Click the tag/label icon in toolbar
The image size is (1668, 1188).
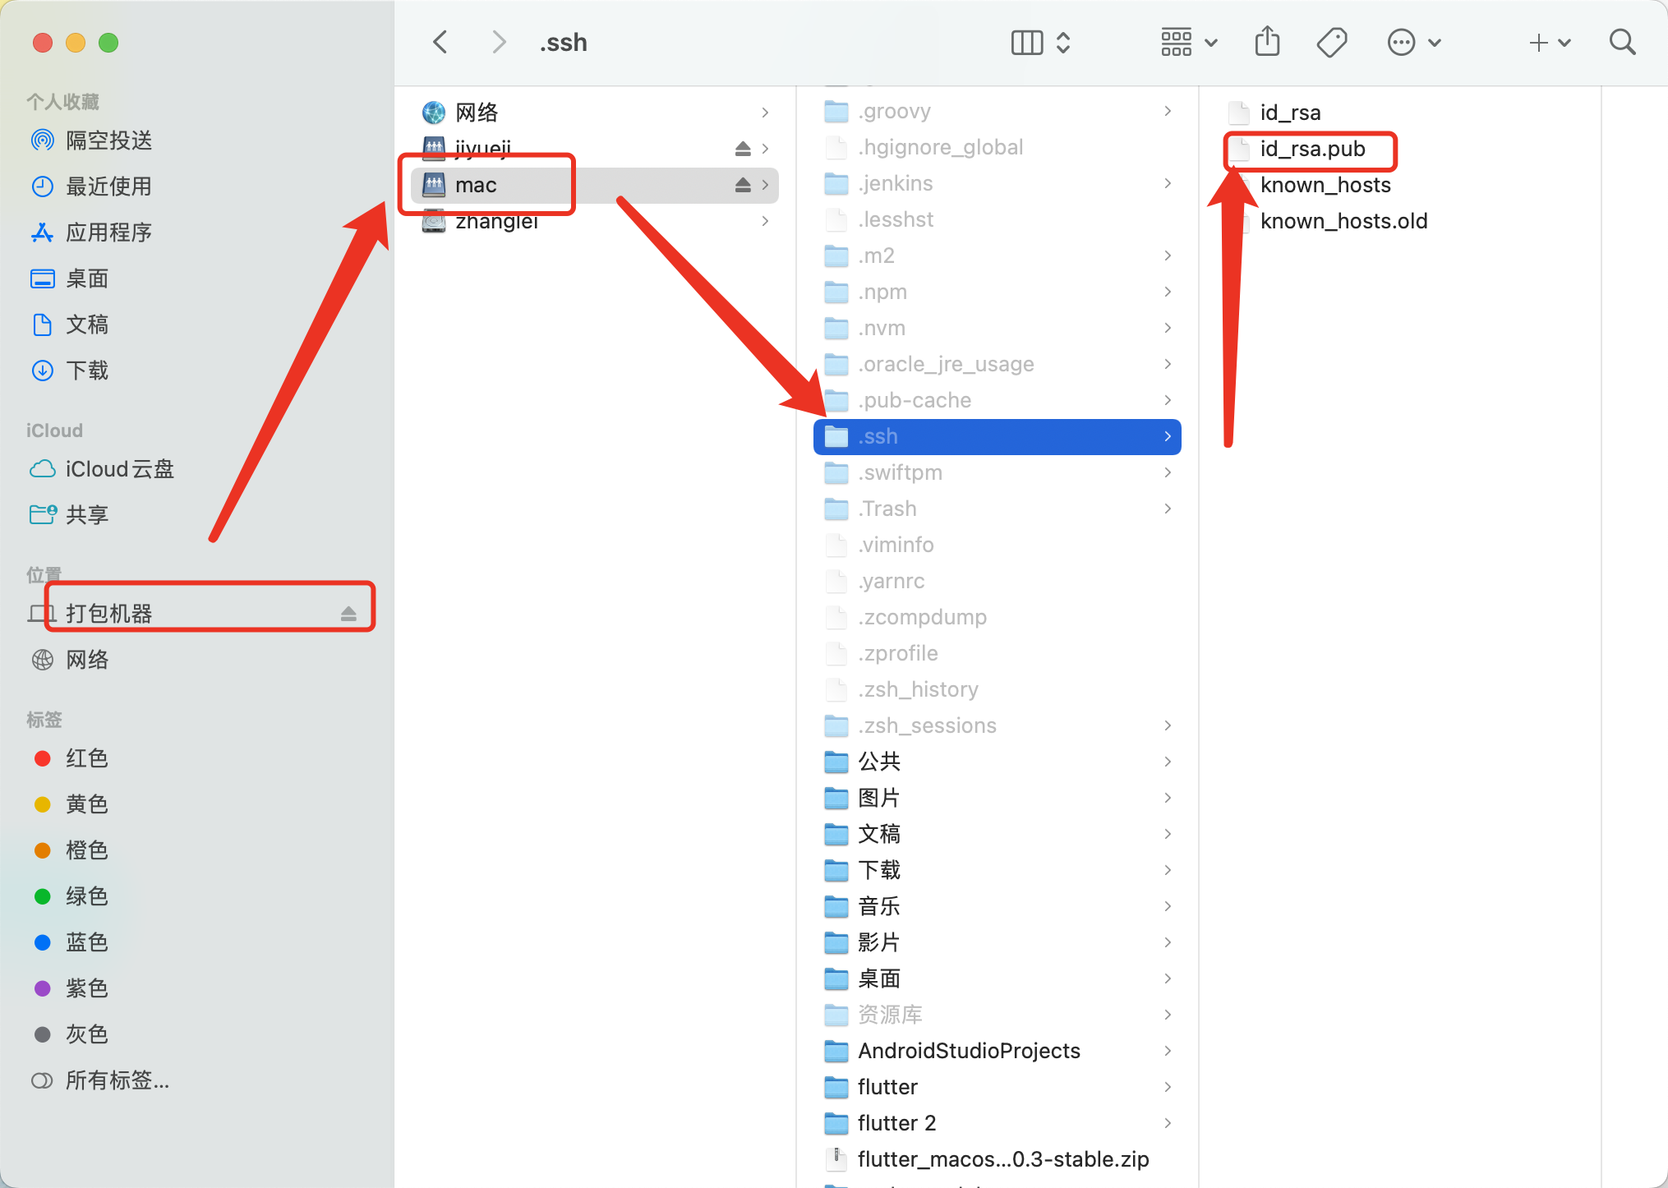(x=1331, y=43)
